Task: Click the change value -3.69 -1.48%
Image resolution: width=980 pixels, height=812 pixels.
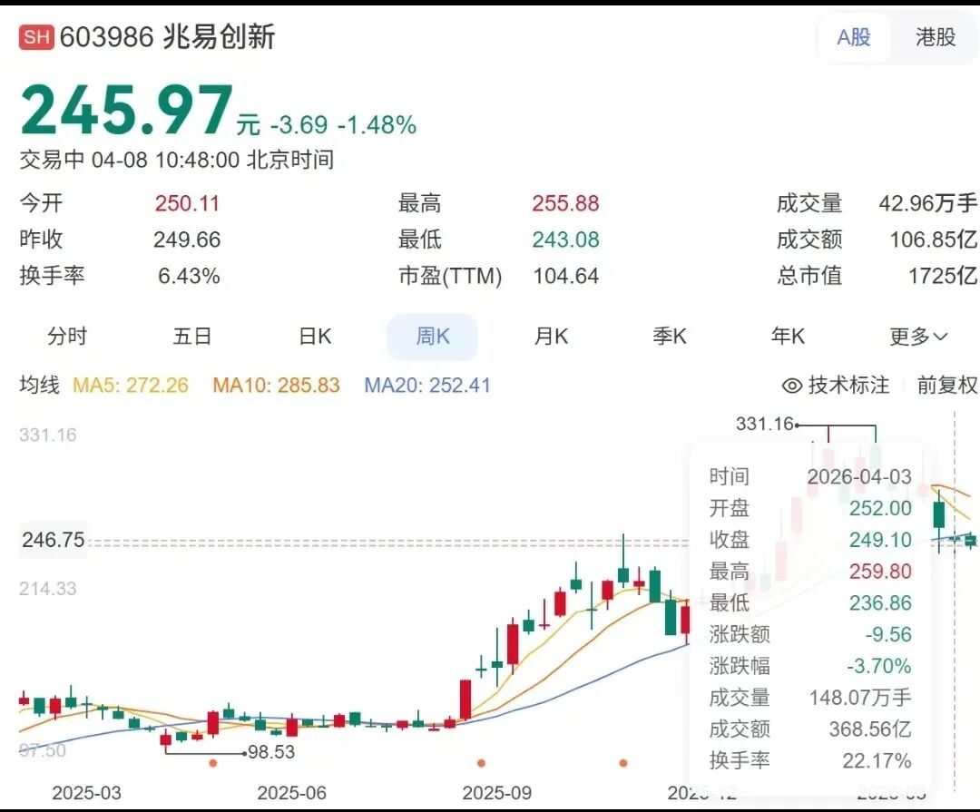Action: point(343,125)
